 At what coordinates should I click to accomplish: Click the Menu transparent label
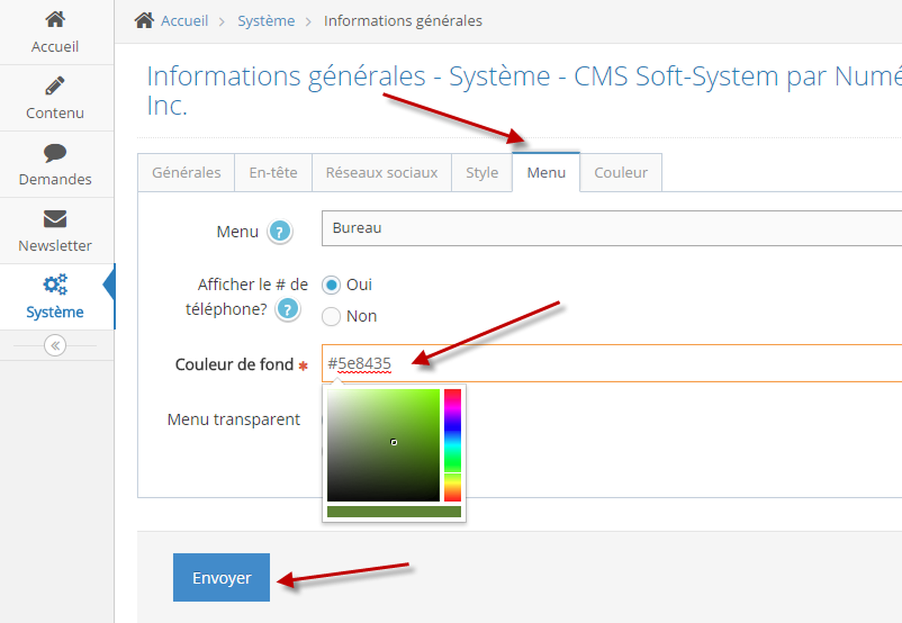233,419
